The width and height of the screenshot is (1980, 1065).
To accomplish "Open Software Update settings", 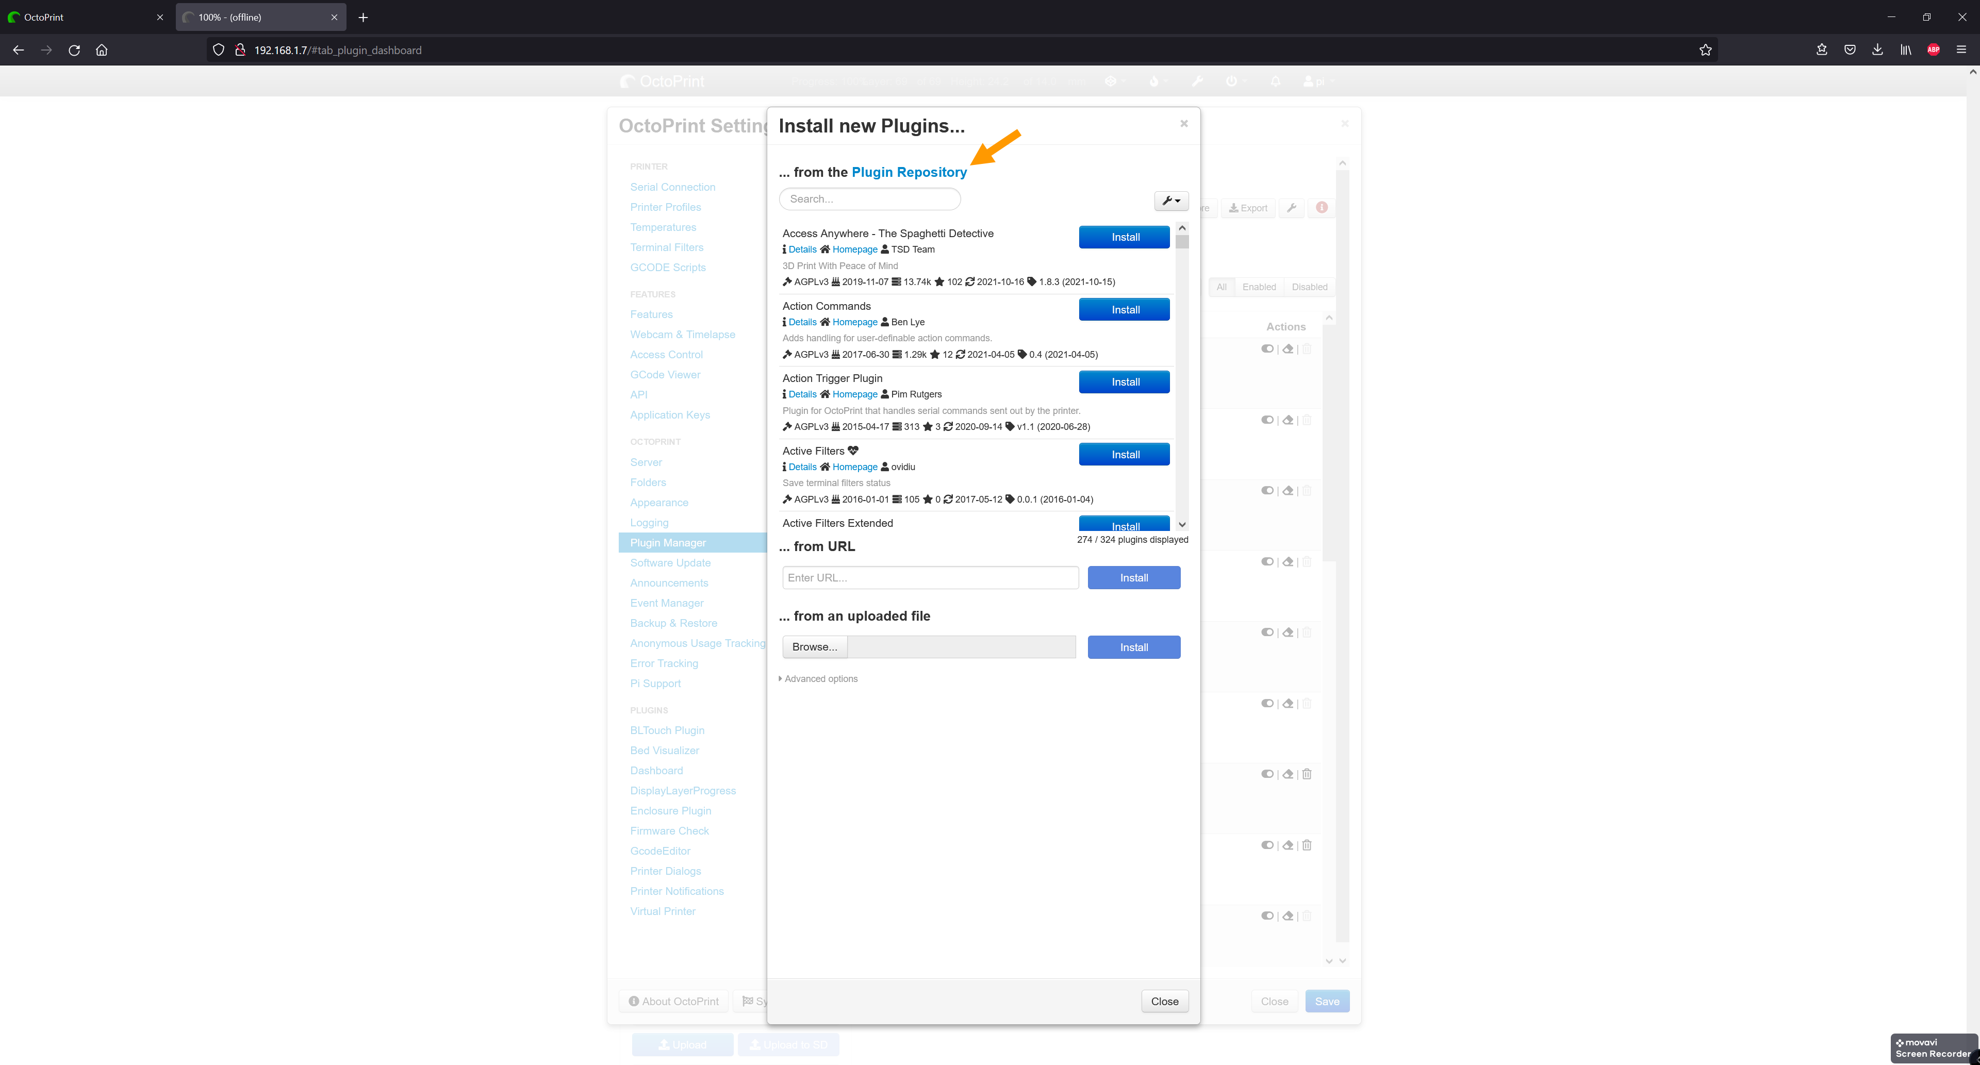I will [x=670, y=562].
